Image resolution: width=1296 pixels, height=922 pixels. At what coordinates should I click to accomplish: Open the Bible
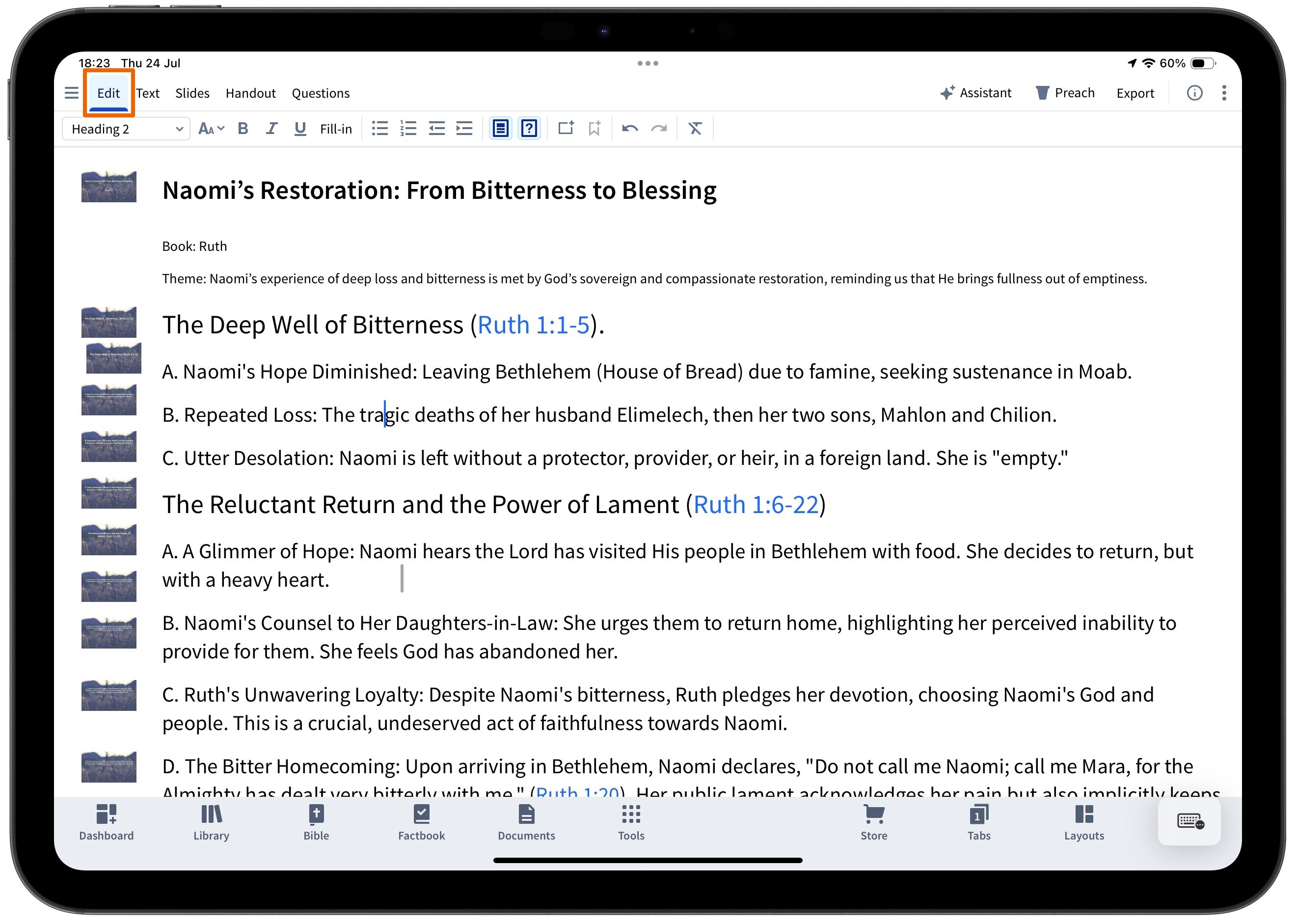[x=316, y=823]
